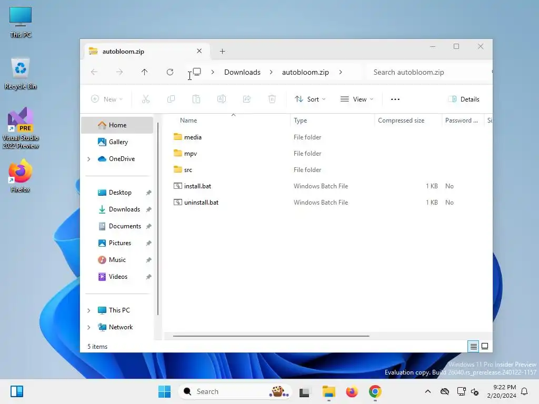Open Videos quick access folder
539x404 pixels.
tap(117, 277)
